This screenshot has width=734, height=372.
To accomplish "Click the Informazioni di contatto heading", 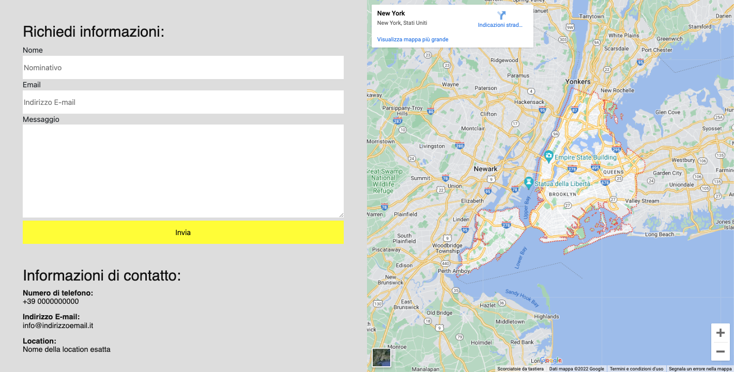I will pyautogui.click(x=102, y=275).
